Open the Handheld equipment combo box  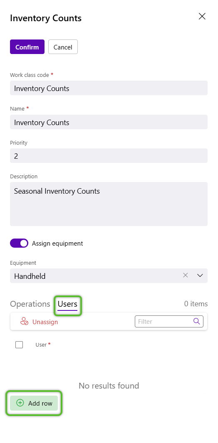pyautogui.click(x=109, y=276)
